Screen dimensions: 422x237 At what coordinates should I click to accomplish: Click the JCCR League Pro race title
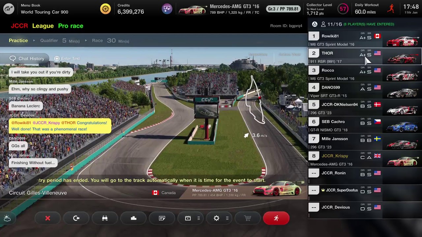click(x=47, y=26)
